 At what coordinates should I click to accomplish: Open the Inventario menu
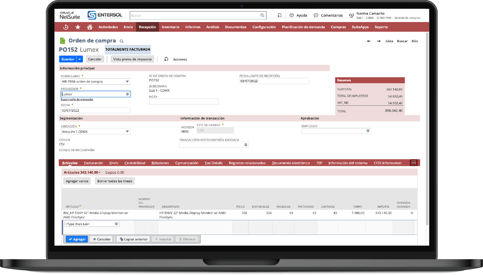click(x=171, y=27)
